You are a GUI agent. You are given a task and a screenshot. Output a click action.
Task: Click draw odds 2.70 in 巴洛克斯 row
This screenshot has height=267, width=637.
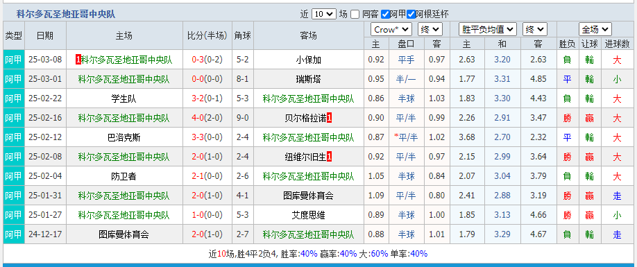click(502, 137)
